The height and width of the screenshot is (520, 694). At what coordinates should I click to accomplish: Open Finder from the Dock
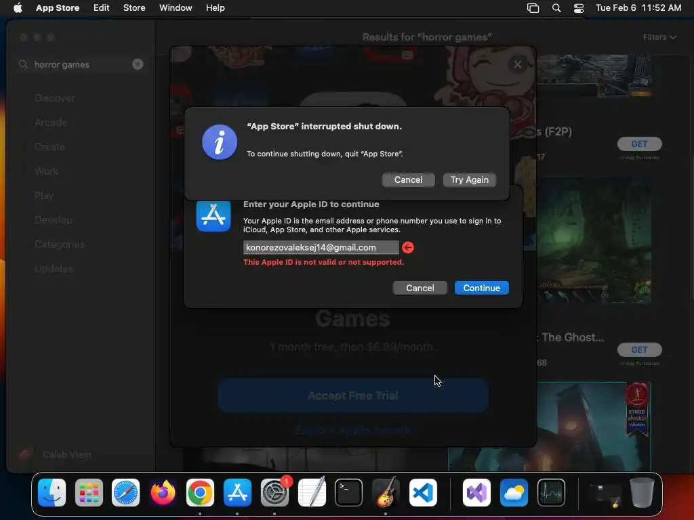(x=52, y=493)
